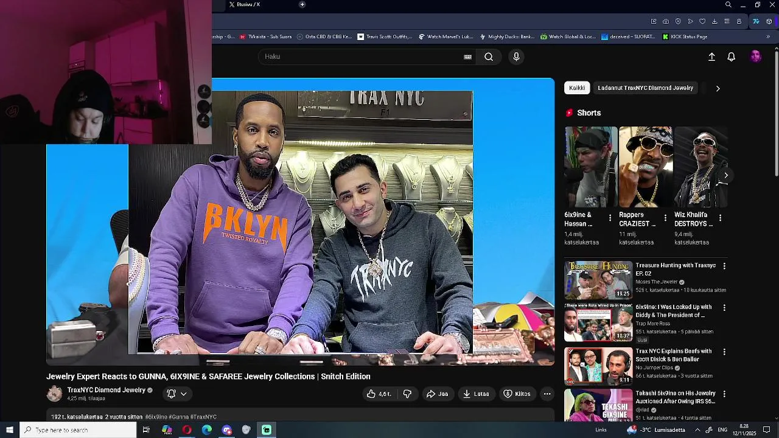Open the Travis Scott Outfits bookmark
This screenshot has width=779, height=438.
[385, 36]
